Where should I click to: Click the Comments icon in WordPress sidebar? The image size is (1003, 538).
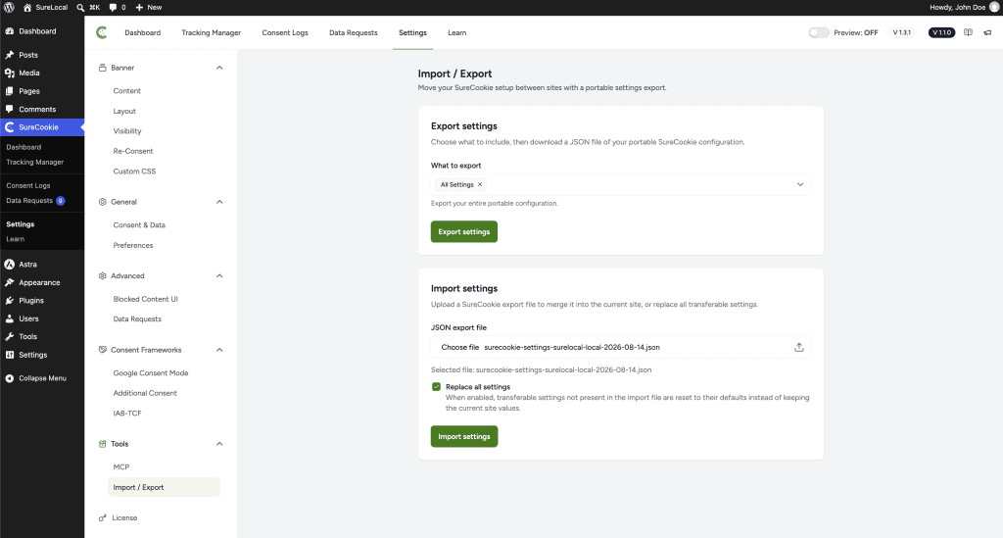tap(10, 110)
